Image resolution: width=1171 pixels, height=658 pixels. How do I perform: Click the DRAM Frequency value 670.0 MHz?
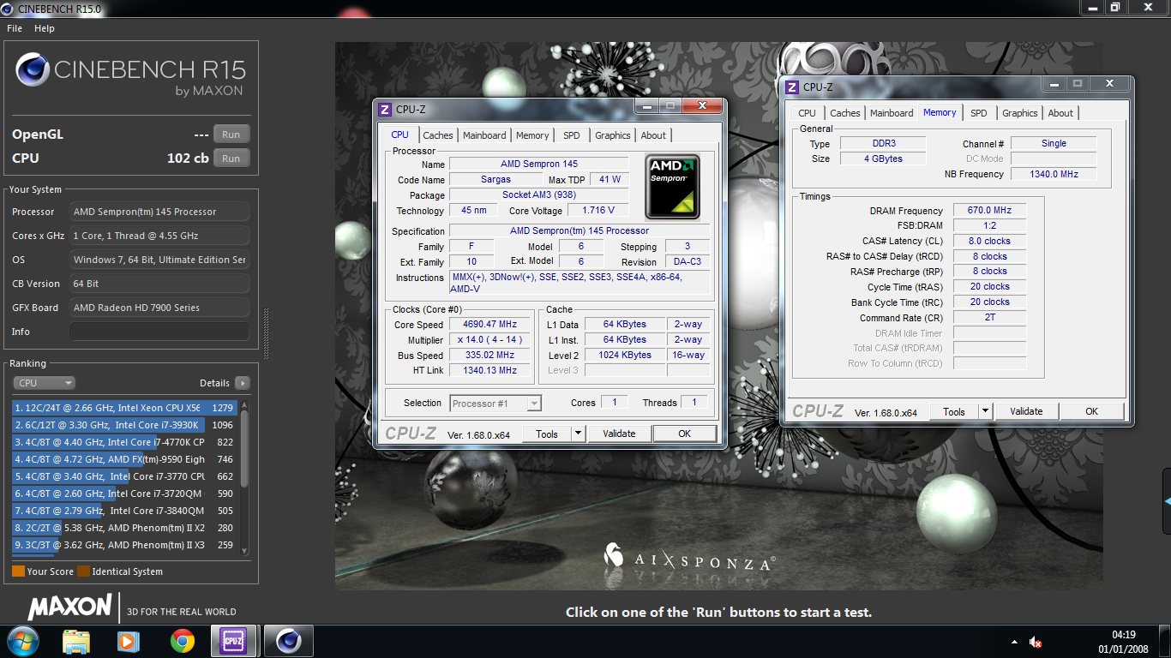pos(989,210)
